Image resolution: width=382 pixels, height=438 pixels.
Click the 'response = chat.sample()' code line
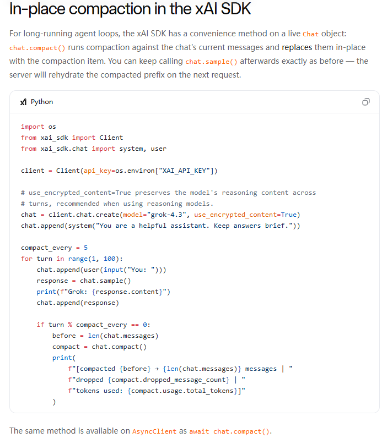click(x=84, y=281)
